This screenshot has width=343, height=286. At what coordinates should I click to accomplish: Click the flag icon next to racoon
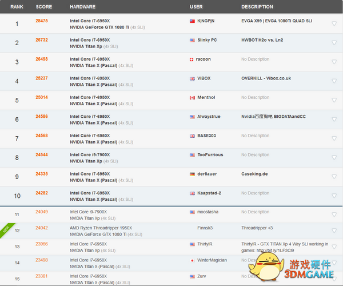click(x=192, y=59)
